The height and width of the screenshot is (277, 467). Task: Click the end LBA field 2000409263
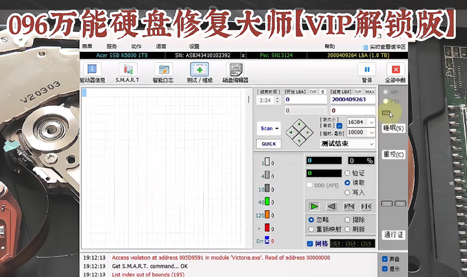353,99
